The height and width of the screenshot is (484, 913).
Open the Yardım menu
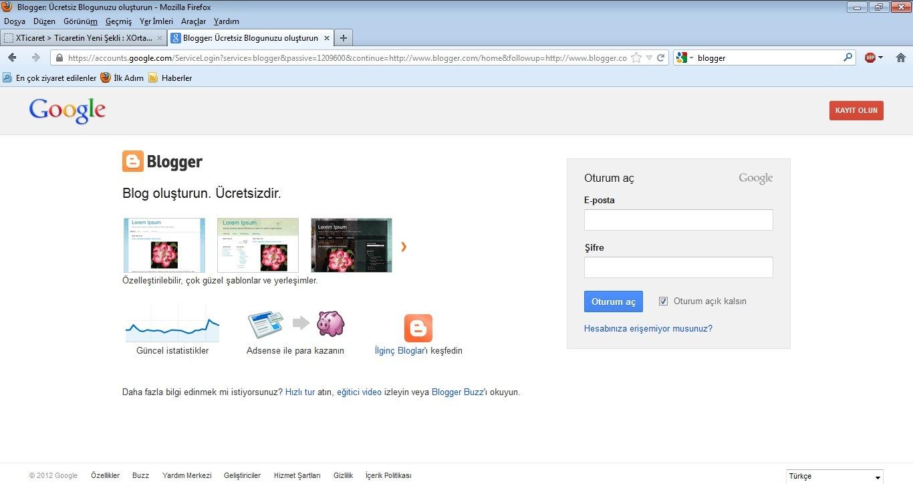pyautogui.click(x=226, y=21)
